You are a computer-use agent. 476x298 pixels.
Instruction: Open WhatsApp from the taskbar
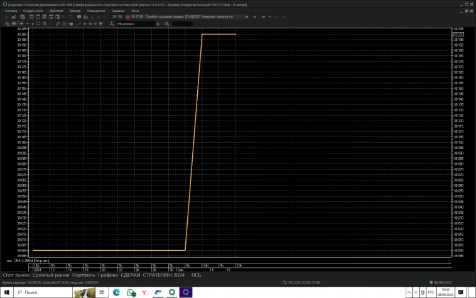(131, 292)
